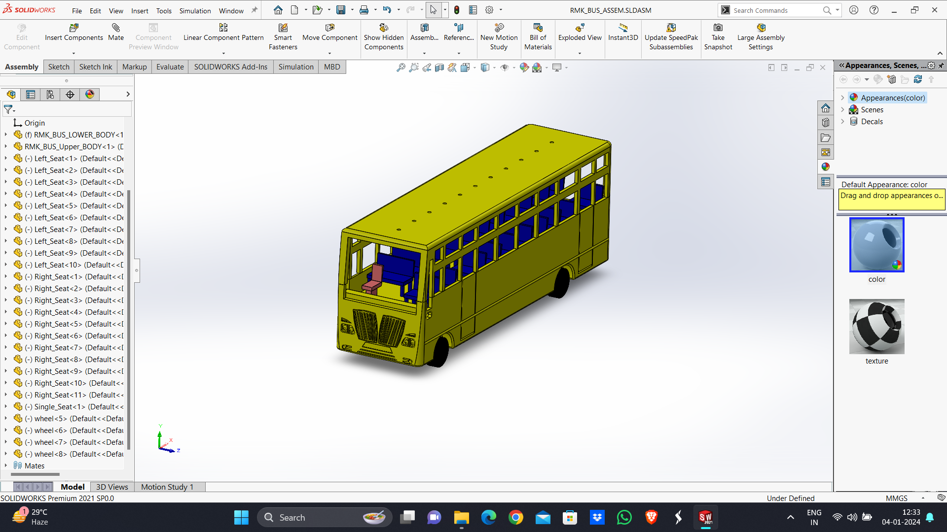
Task: Open Linear Component Pattern dropdown arrow
Action: 223,53
